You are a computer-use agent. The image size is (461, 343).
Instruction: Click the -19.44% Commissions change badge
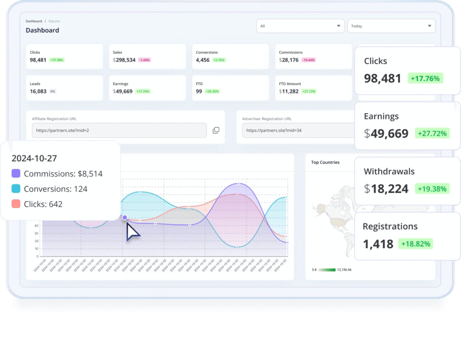[x=308, y=60]
